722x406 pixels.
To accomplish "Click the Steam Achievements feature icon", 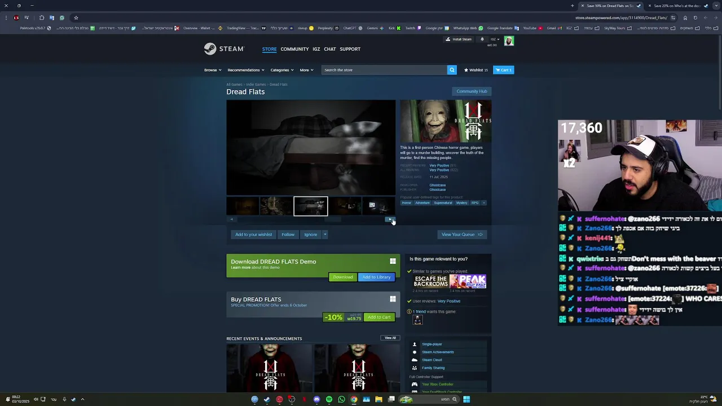I will point(415,352).
